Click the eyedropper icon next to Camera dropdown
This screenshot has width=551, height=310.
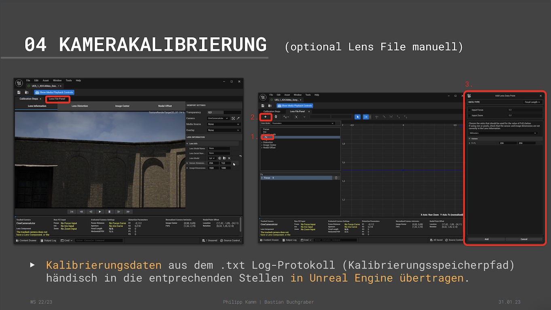click(x=238, y=118)
